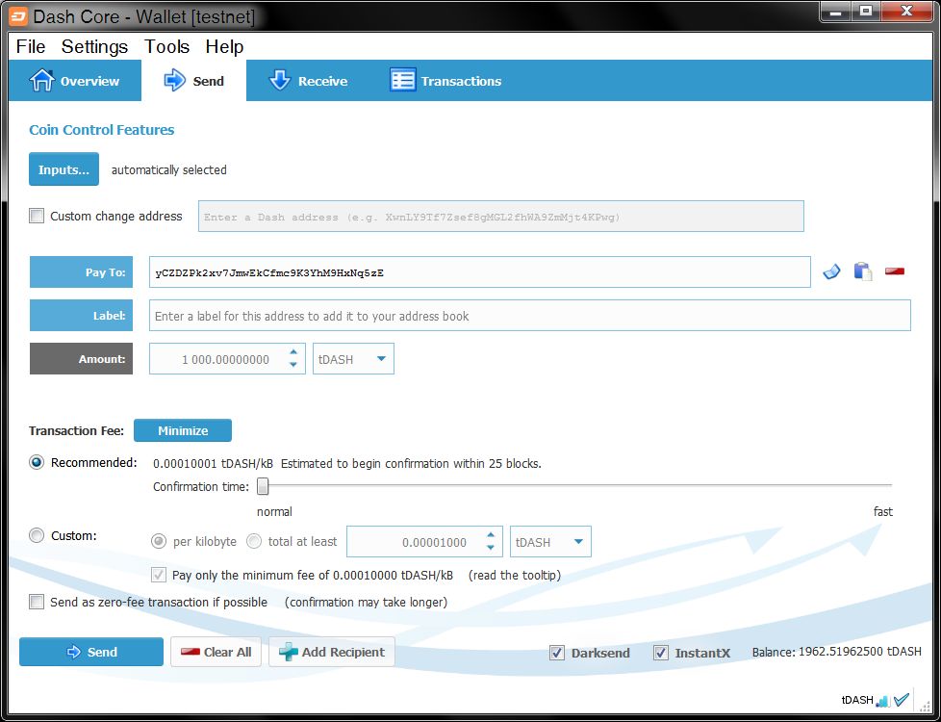Click the Label input field

(530, 316)
